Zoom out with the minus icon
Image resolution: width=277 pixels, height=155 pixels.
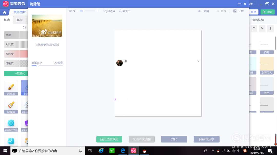coord(77,11)
